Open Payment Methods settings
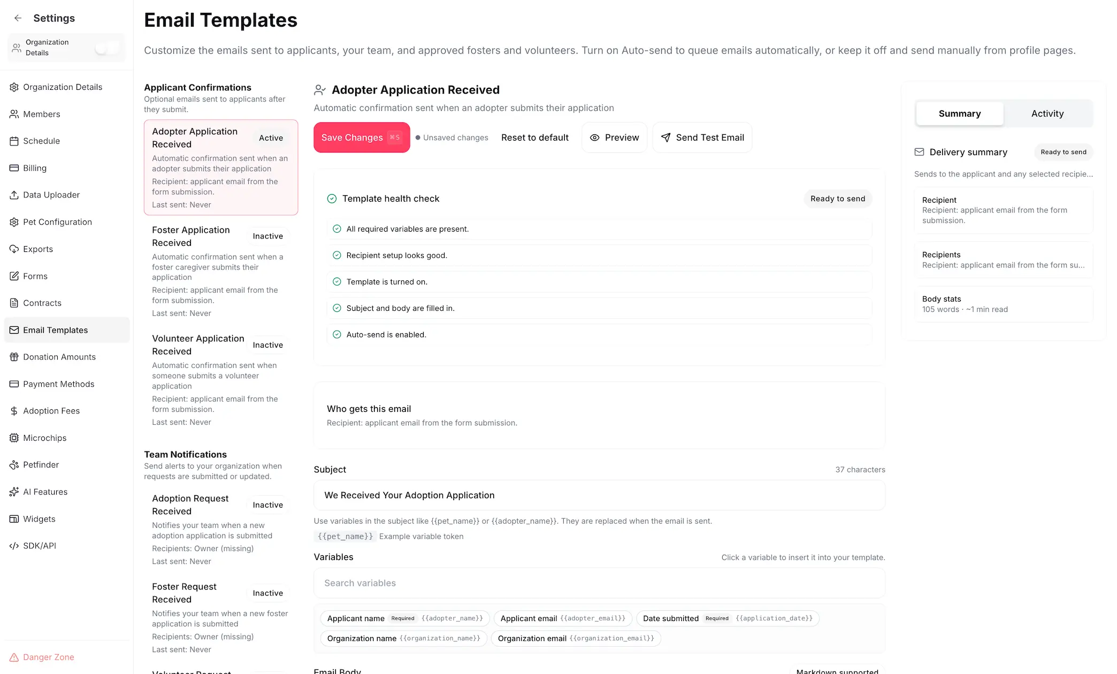The height and width of the screenshot is (674, 1117). tap(58, 384)
